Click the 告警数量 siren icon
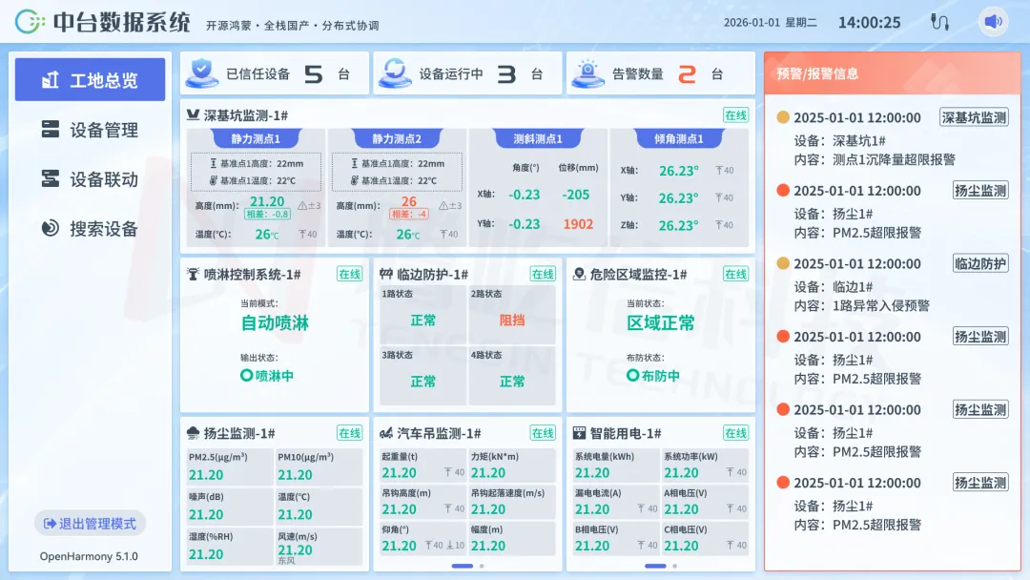This screenshot has height=580, width=1030. 587,73
